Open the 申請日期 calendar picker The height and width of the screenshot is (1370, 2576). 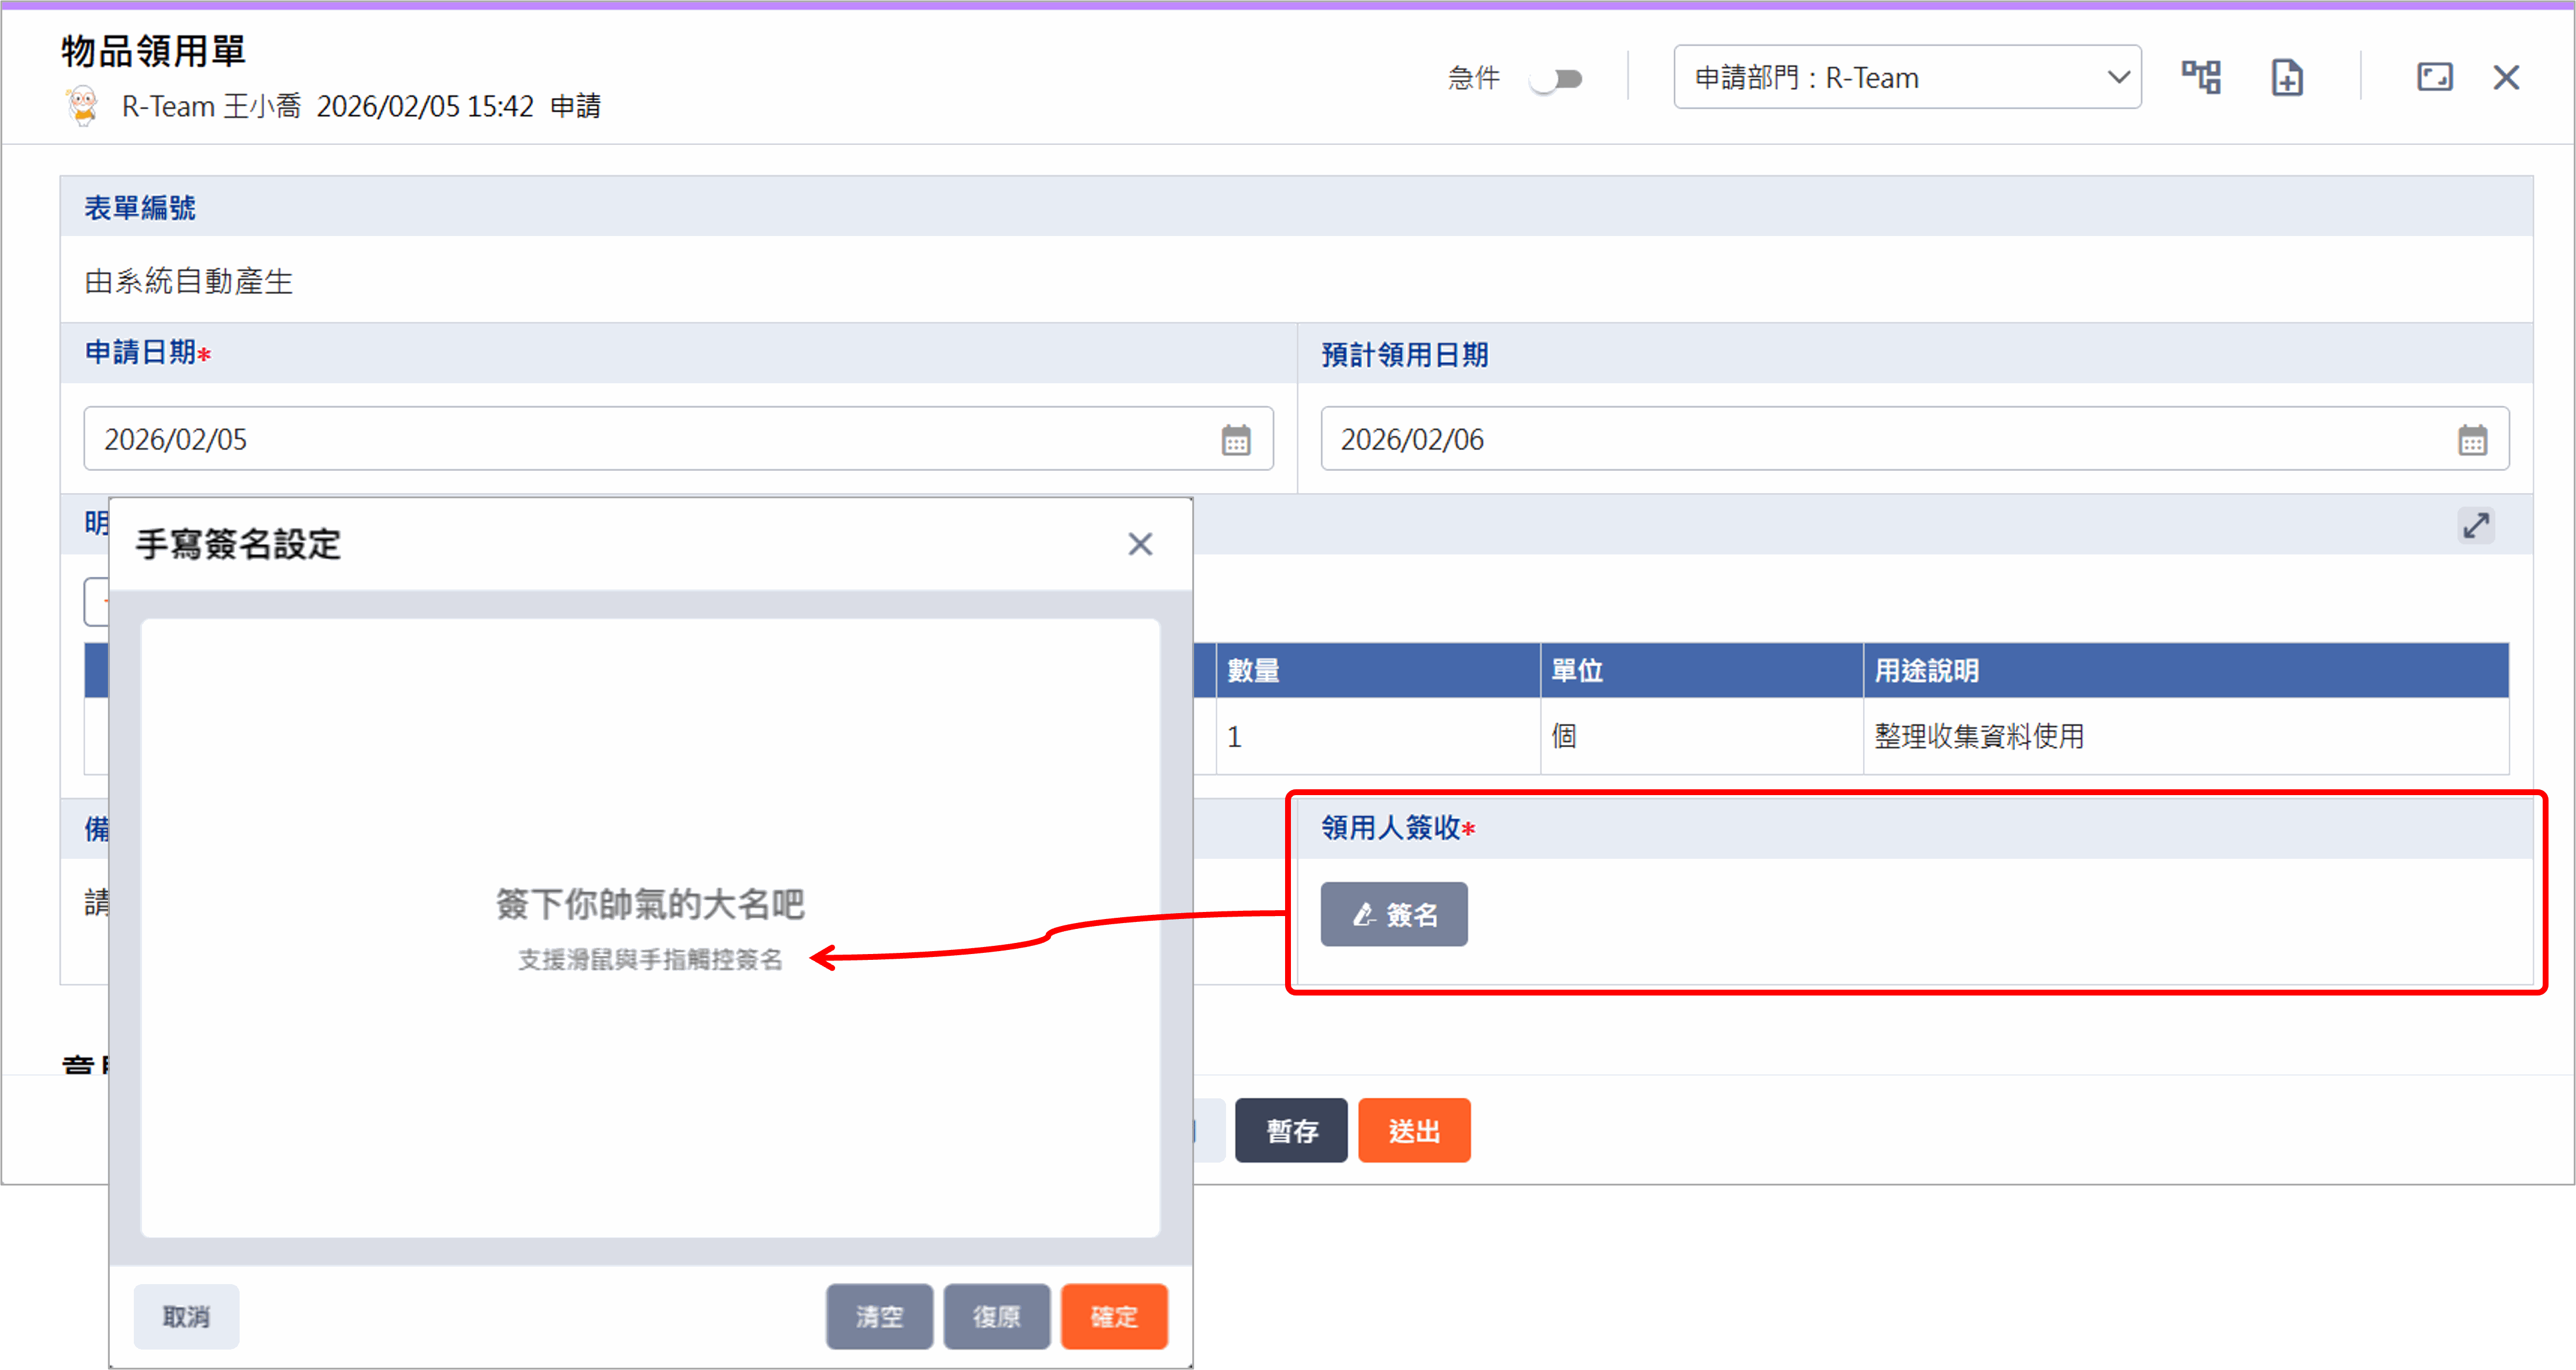pos(1236,440)
